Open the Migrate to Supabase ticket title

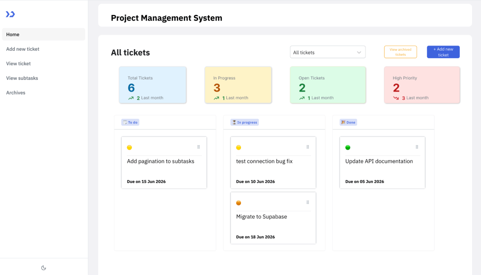[x=261, y=216]
